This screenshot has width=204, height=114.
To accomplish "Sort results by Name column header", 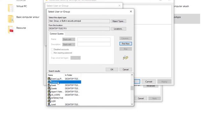I will pos(55,75).
